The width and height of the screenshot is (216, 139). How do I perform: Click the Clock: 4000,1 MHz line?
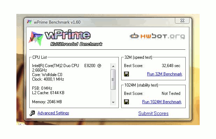[48, 79]
